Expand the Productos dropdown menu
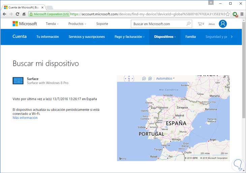 pyautogui.click(x=78, y=24)
